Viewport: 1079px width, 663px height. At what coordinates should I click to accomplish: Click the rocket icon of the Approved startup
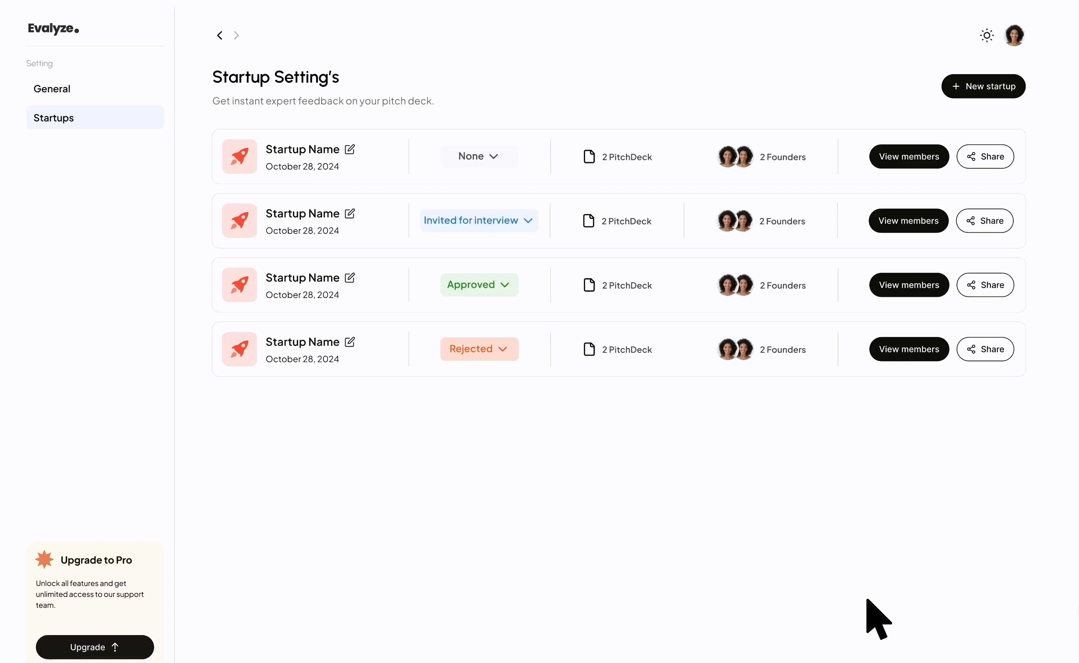tap(240, 285)
